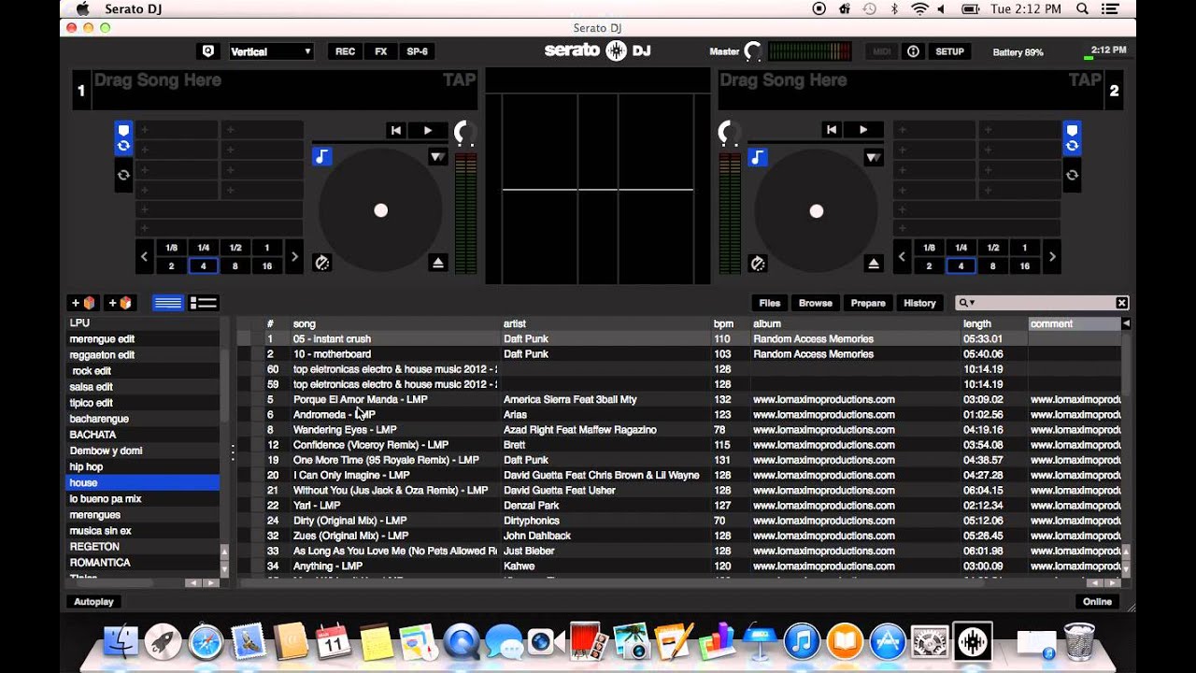
Task: Play deck 2
Action: point(863,130)
